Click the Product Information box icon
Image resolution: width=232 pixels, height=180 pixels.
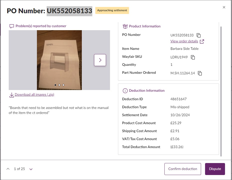[125, 26]
